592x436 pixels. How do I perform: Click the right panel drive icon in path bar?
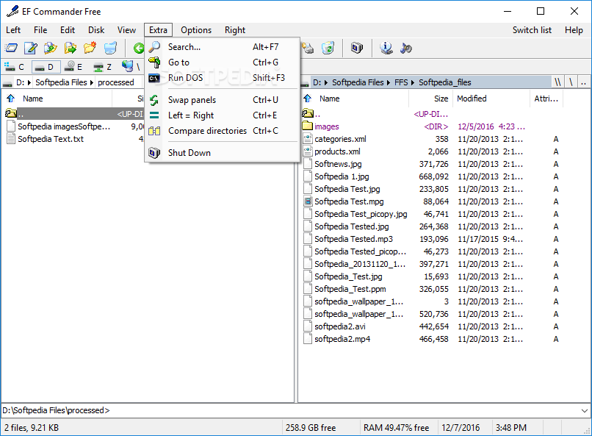pos(304,83)
